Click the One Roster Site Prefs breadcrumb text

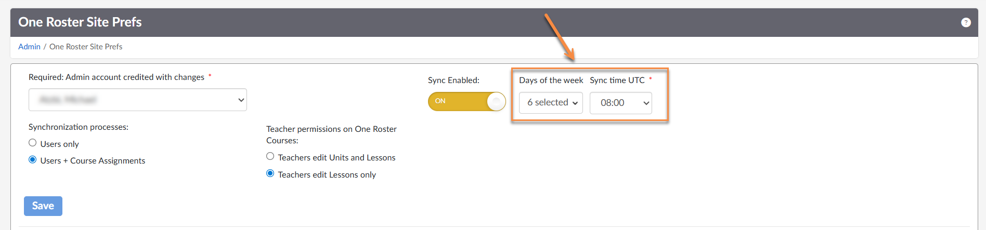pos(86,47)
